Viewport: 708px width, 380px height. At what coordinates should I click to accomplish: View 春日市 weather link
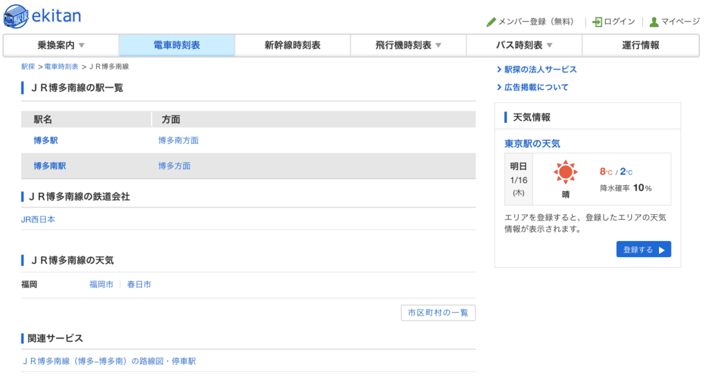tap(139, 285)
